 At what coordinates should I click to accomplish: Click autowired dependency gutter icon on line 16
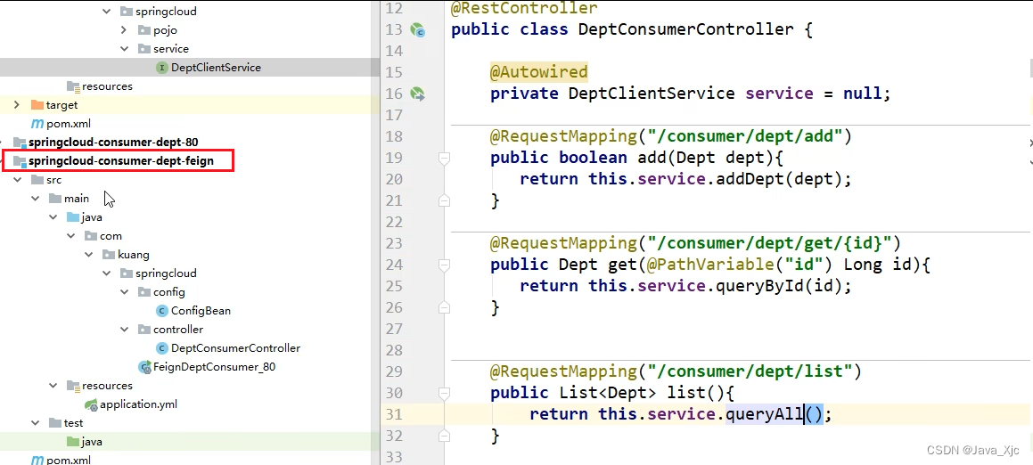point(418,94)
